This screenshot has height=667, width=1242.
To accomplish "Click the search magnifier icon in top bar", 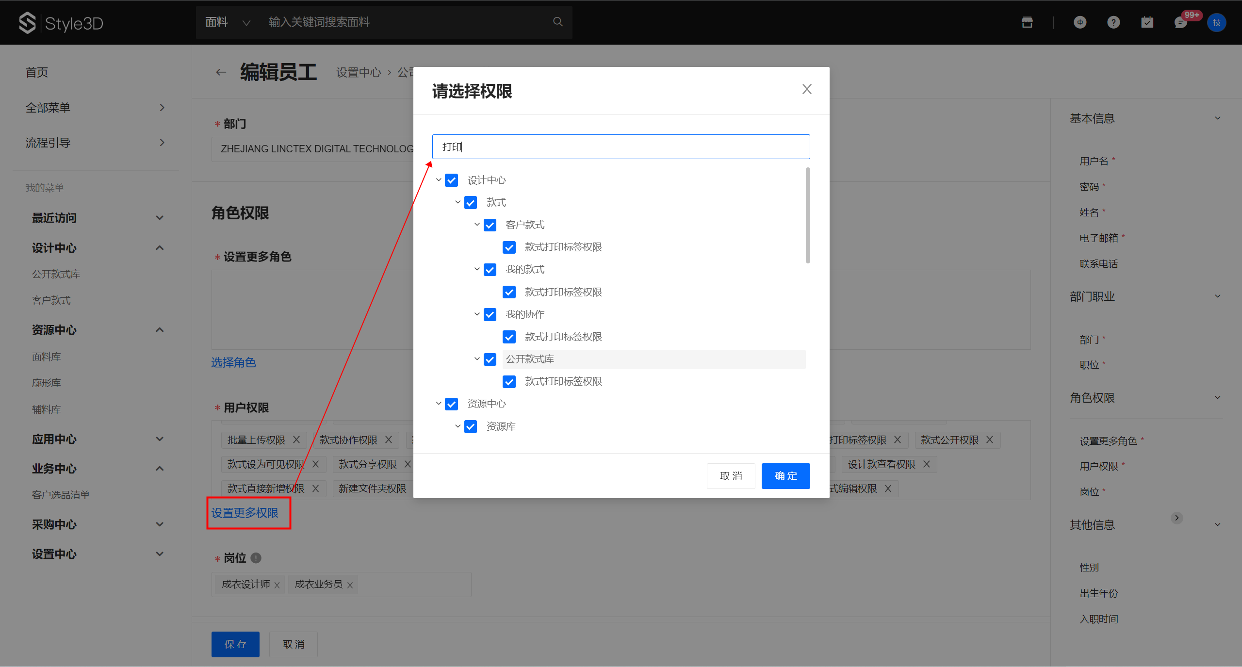I will tap(558, 22).
